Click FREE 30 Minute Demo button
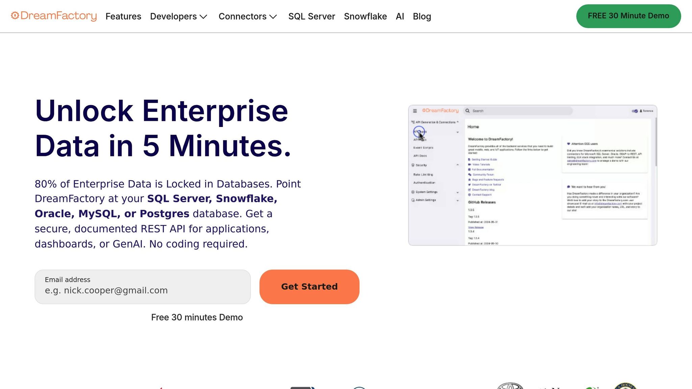Image resolution: width=692 pixels, height=389 pixels. [x=628, y=16]
